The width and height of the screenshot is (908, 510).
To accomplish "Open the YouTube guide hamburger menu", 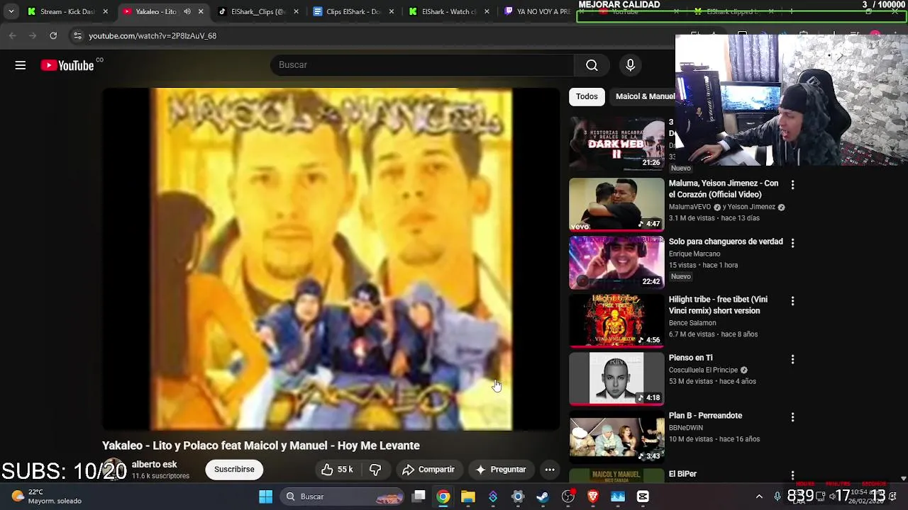I will tap(21, 65).
